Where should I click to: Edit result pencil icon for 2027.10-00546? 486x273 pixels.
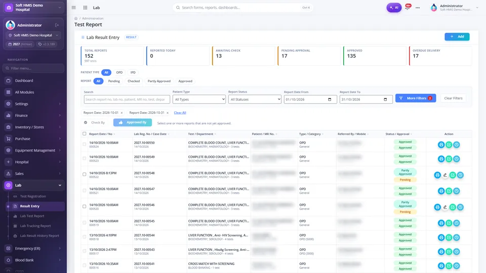pos(445,207)
